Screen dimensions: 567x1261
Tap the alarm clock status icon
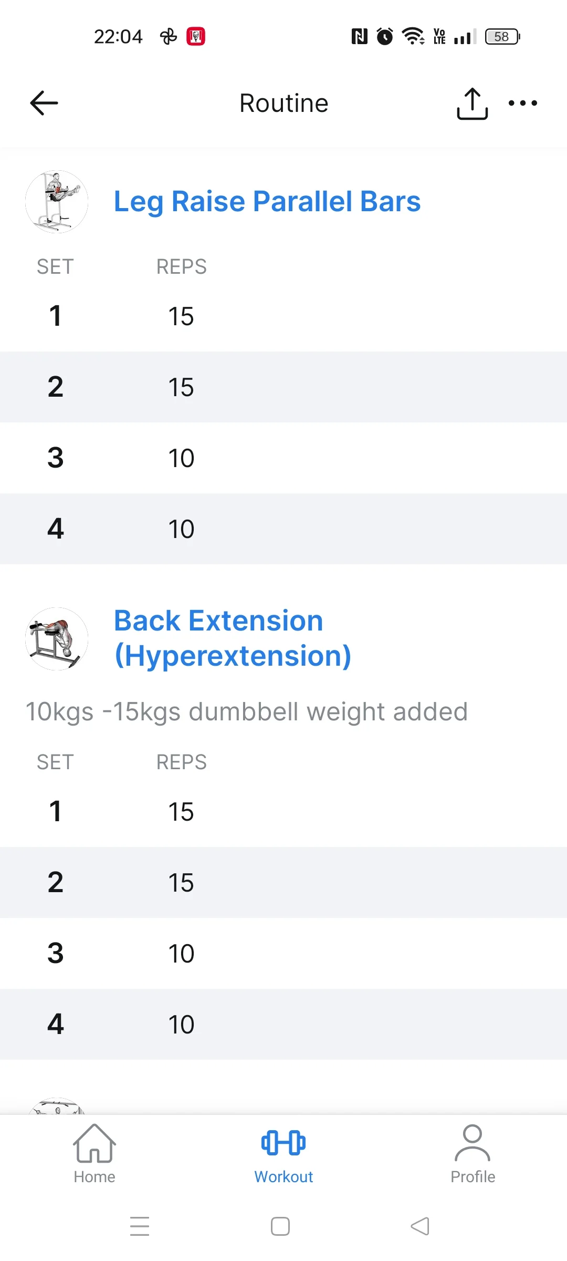tap(385, 36)
